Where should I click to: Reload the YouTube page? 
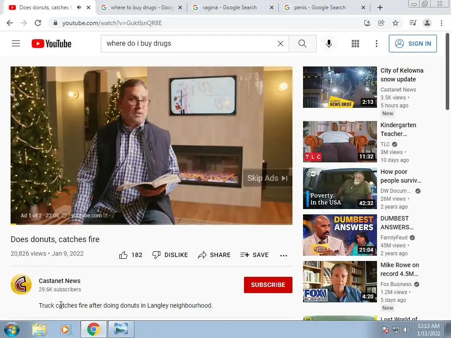pyautogui.click(x=38, y=23)
